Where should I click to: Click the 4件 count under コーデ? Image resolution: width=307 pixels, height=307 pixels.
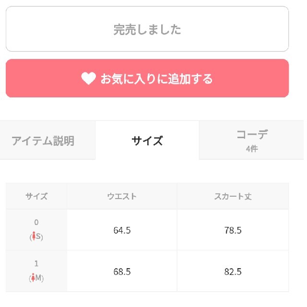(x=252, y=149)
